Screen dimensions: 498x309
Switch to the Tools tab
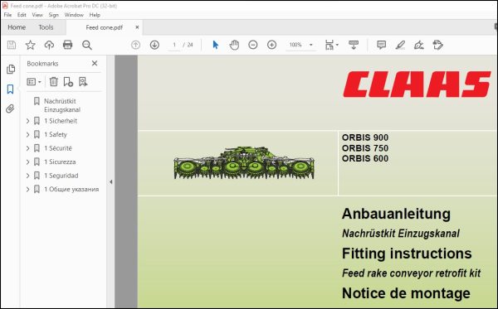click(46, 27)
